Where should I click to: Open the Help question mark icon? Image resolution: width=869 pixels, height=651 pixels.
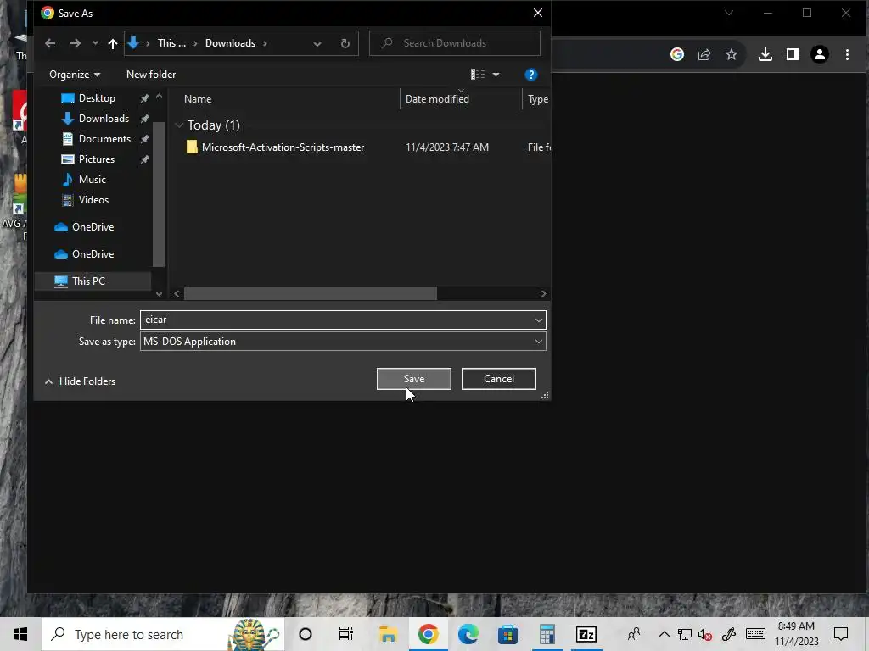pos(530,75)
